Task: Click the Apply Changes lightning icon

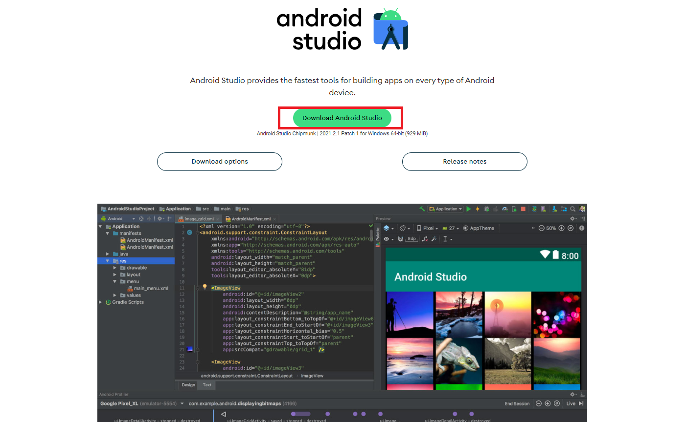Action: [478, 209]
